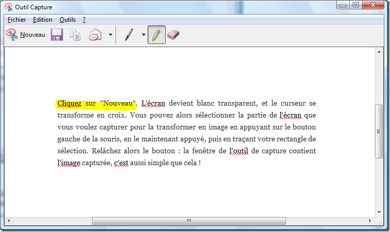
Task: Click the horizontal scrollbar thumb
Action: click(x=189, y=221)
